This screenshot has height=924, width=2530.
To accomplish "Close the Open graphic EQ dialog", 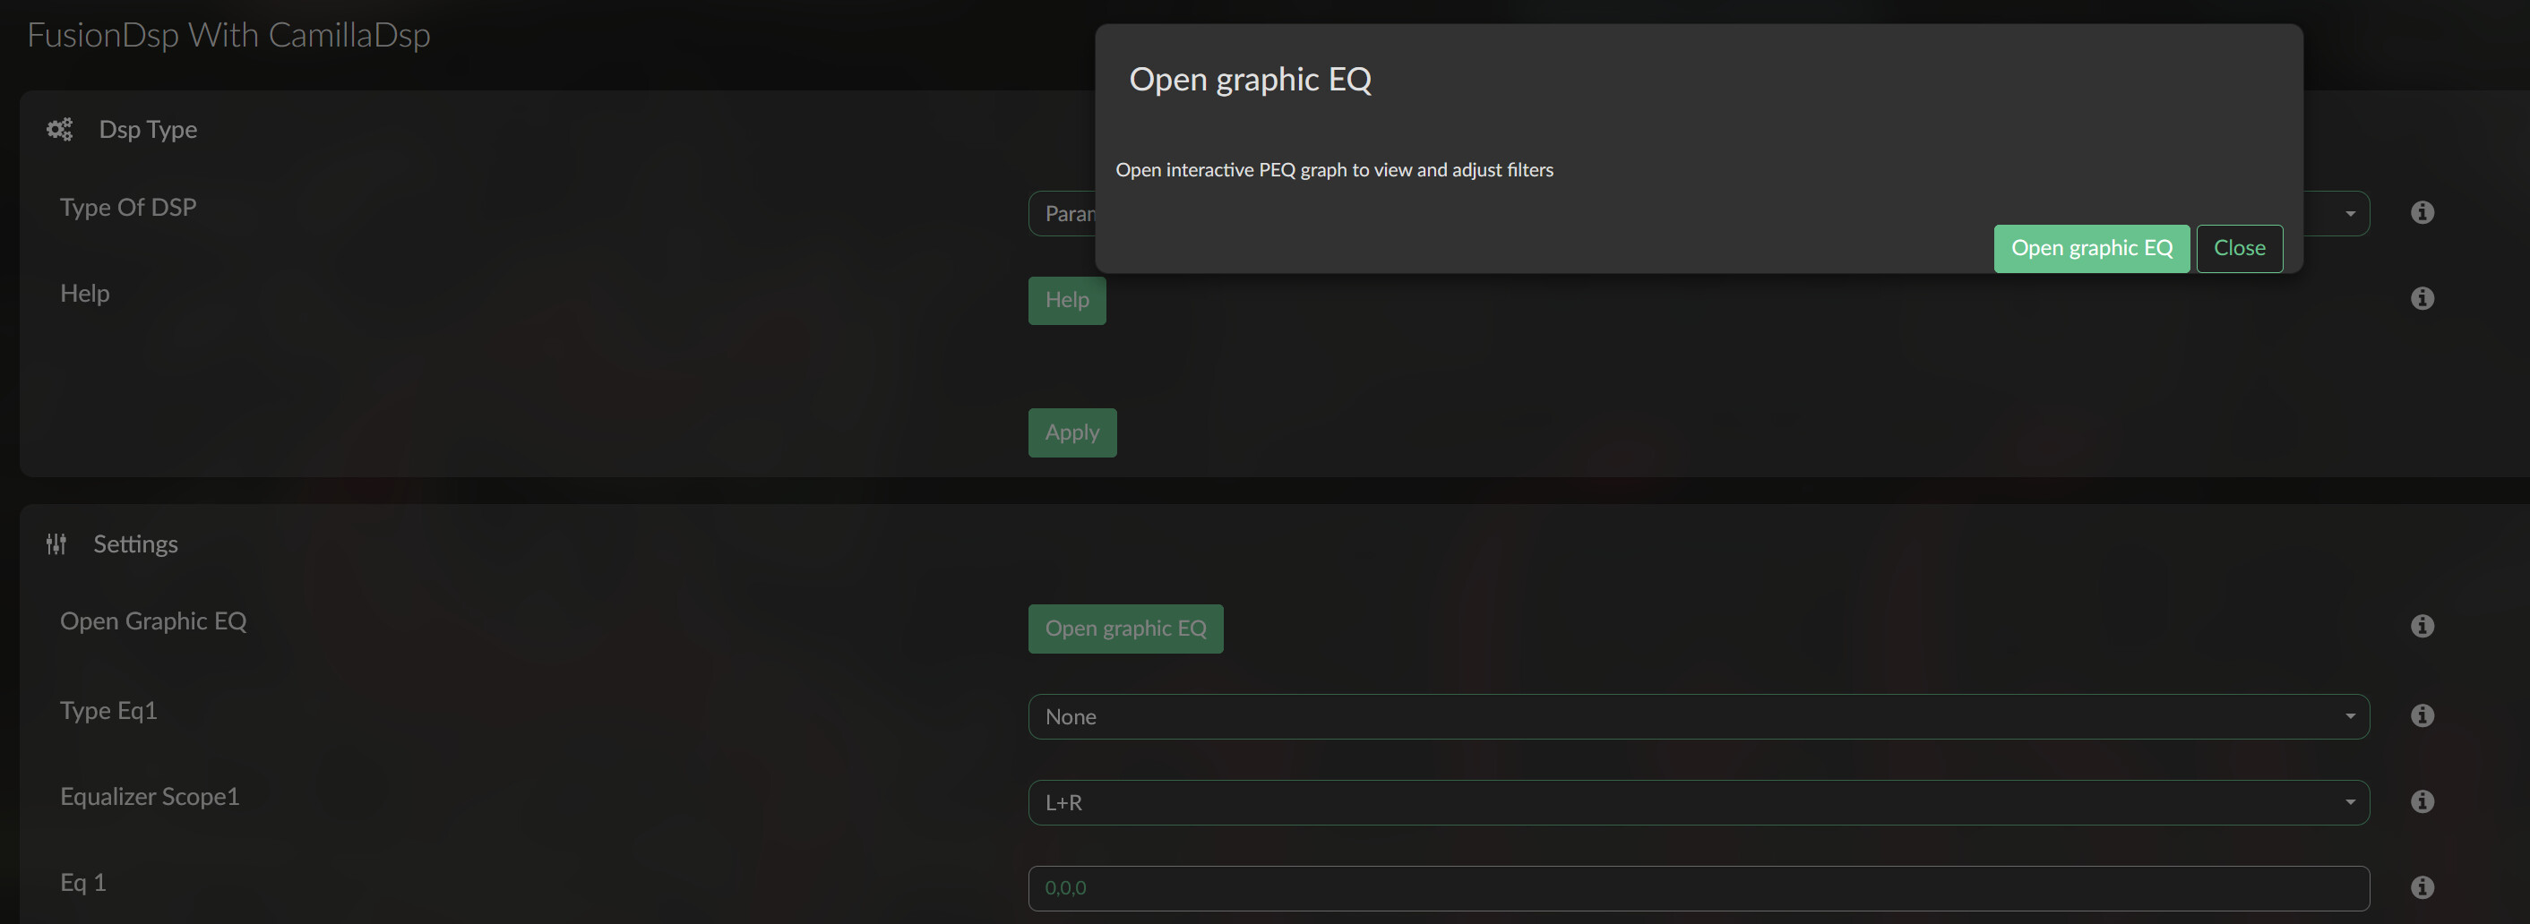I will (x=2240, y=248).
